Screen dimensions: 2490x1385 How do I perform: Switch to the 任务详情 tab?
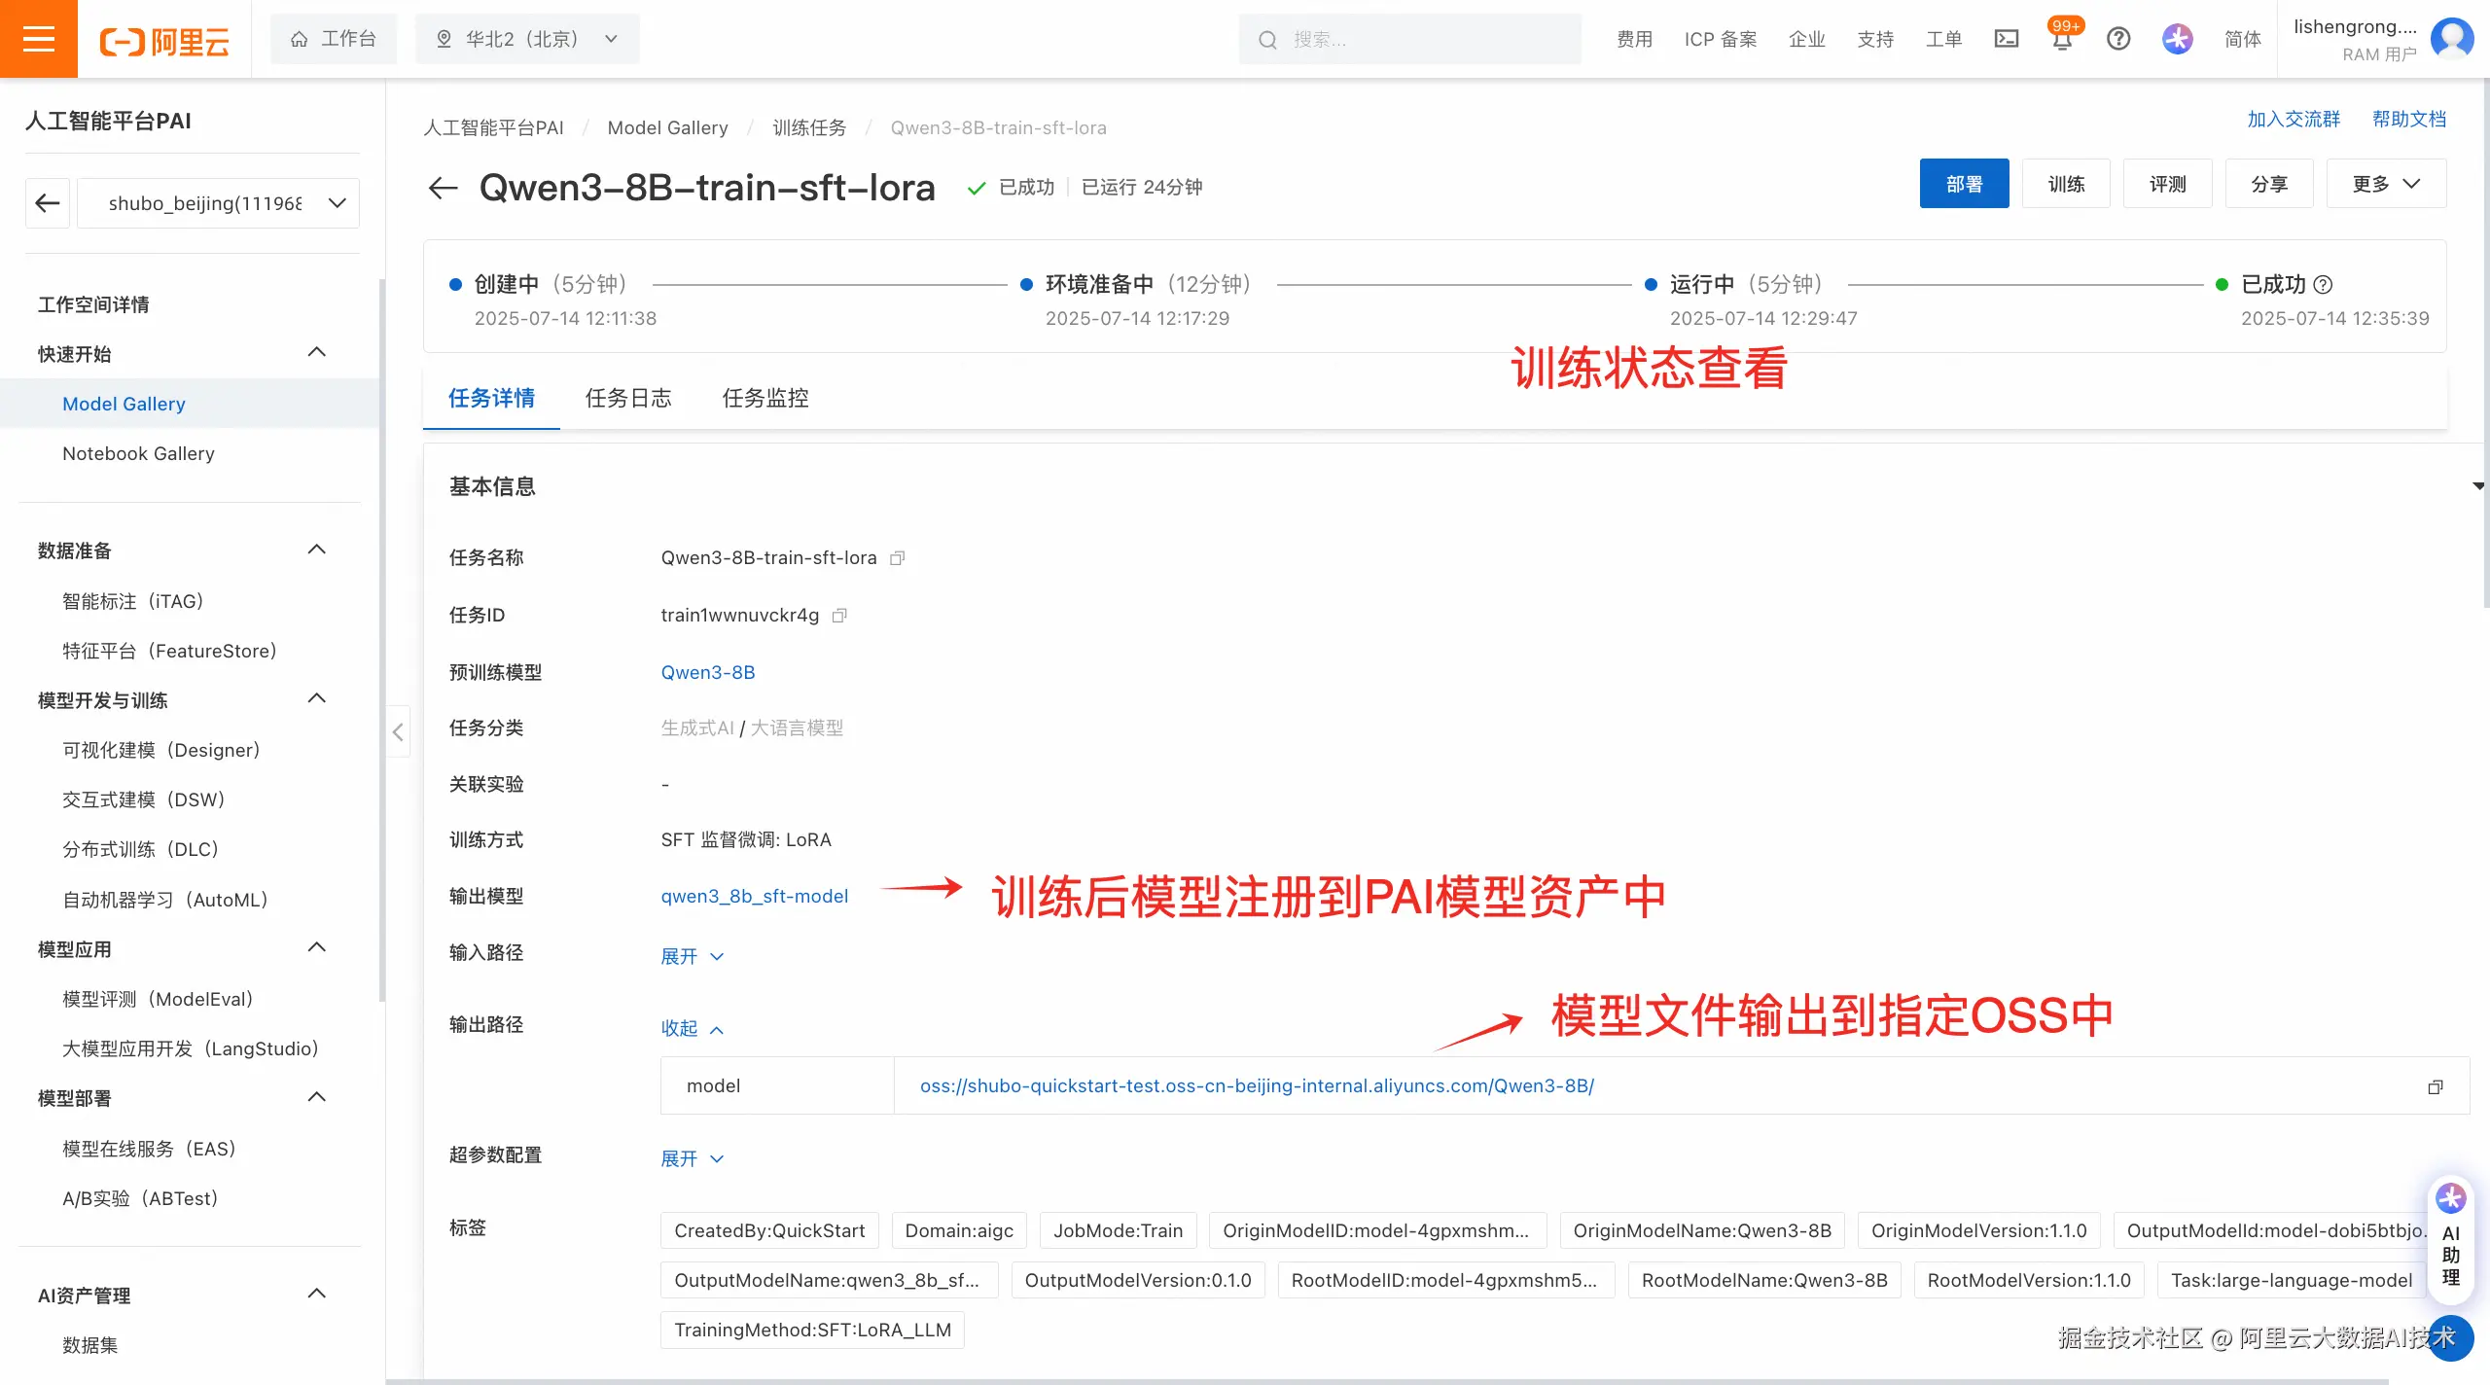(491, 398)
